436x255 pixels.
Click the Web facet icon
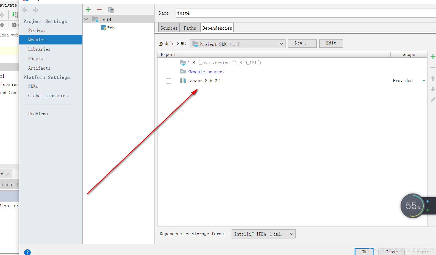pyautogui.click(x=103, y=27)
